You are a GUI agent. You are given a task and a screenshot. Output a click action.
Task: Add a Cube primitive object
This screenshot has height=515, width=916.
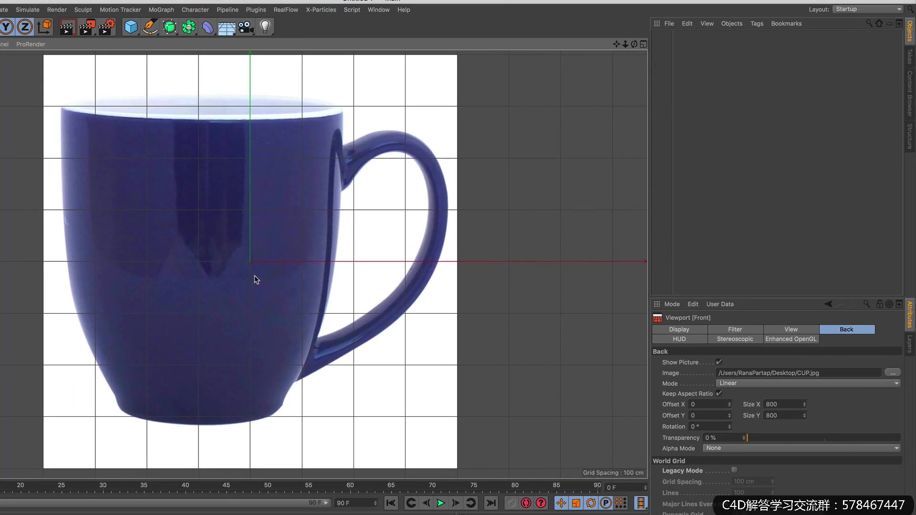click(131, 27)
